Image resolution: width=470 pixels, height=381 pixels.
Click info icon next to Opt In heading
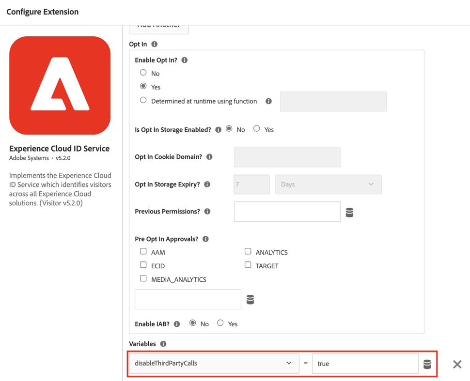[x=155, y=44]
